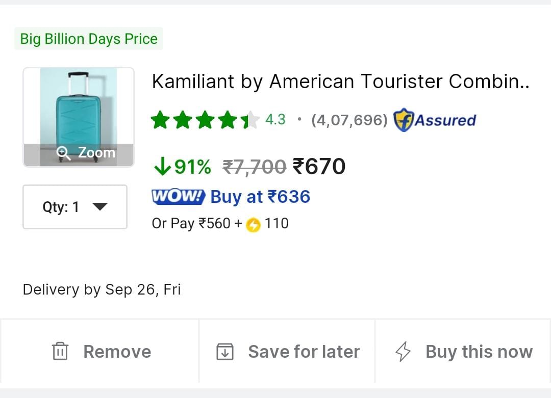Open the Qty: 1 dropdown

tap(74, 207)
